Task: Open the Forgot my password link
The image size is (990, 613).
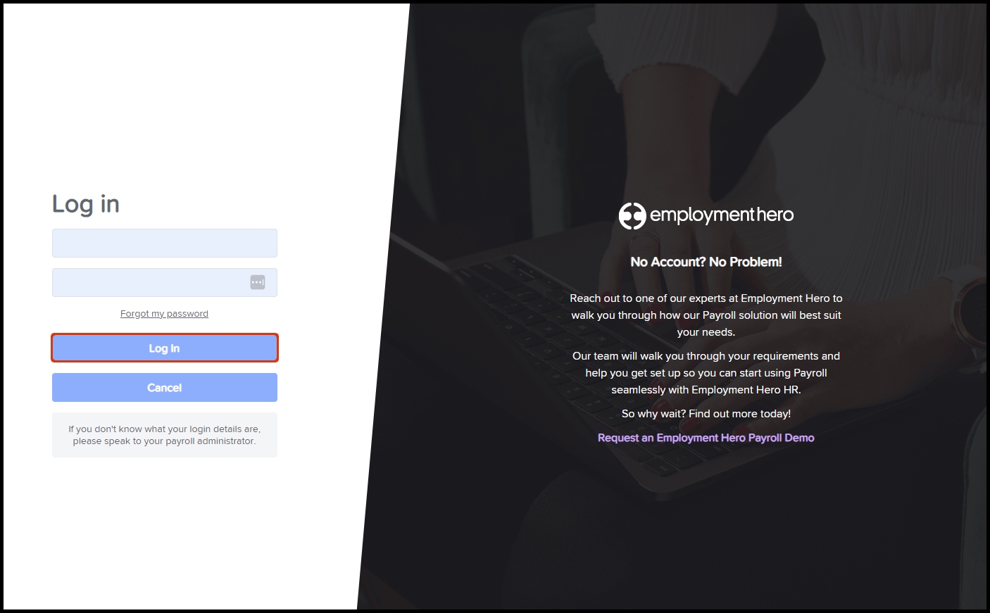Action: click(164, 314)
